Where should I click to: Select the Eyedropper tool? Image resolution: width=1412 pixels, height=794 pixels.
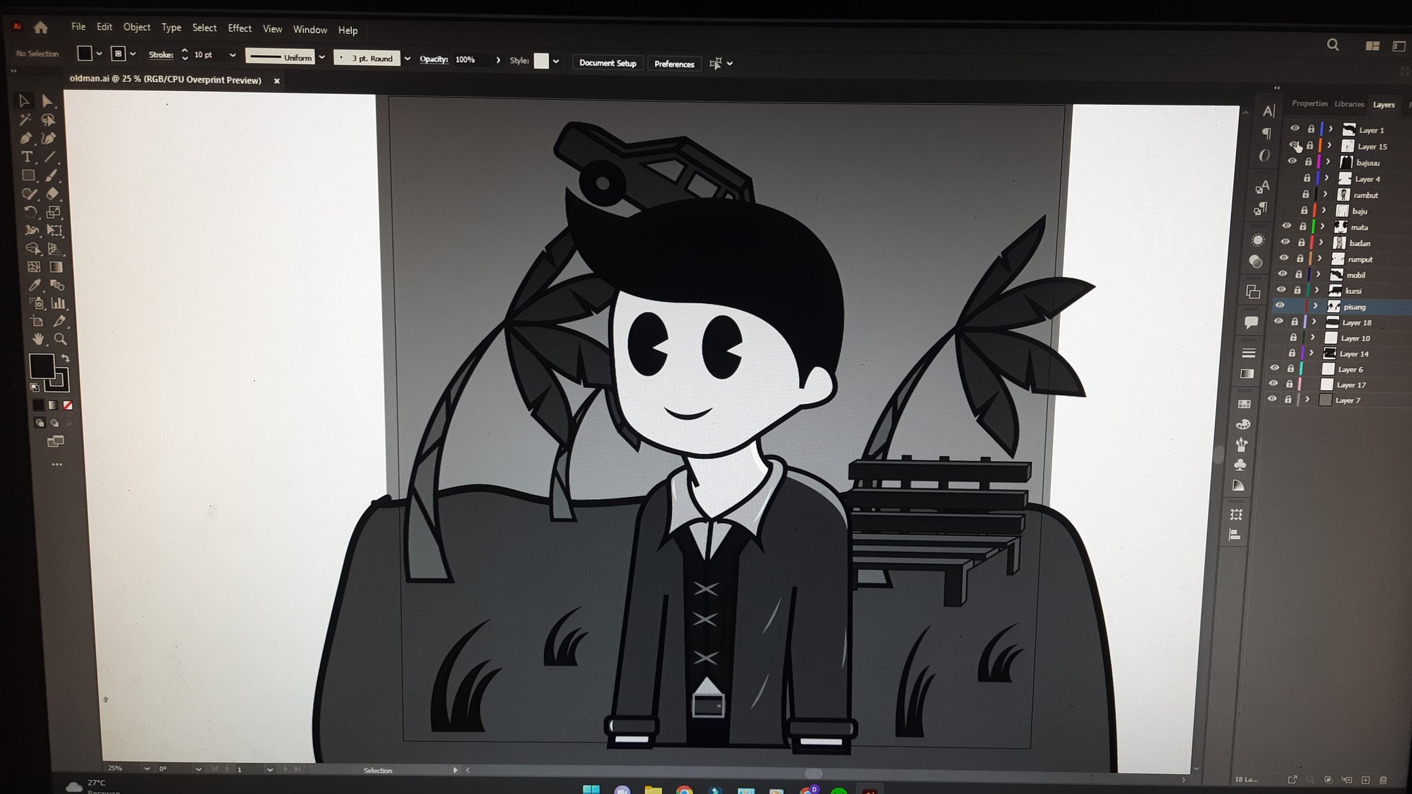tap(34, 285)
